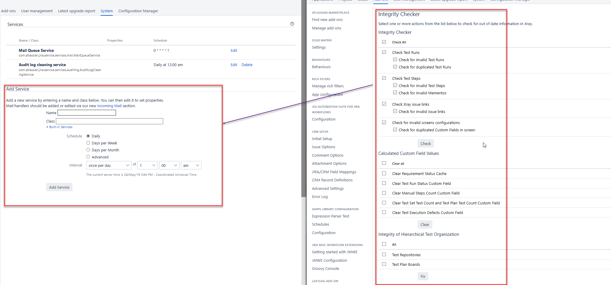The width and height of the screenshot is (611, 285).
Task: Uncheck 'Check for duplicated Custom Fields in screen'
Action: point(395,130)
